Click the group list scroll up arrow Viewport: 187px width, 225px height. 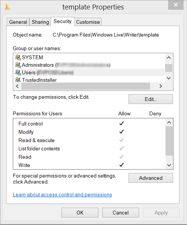(169, 58)
